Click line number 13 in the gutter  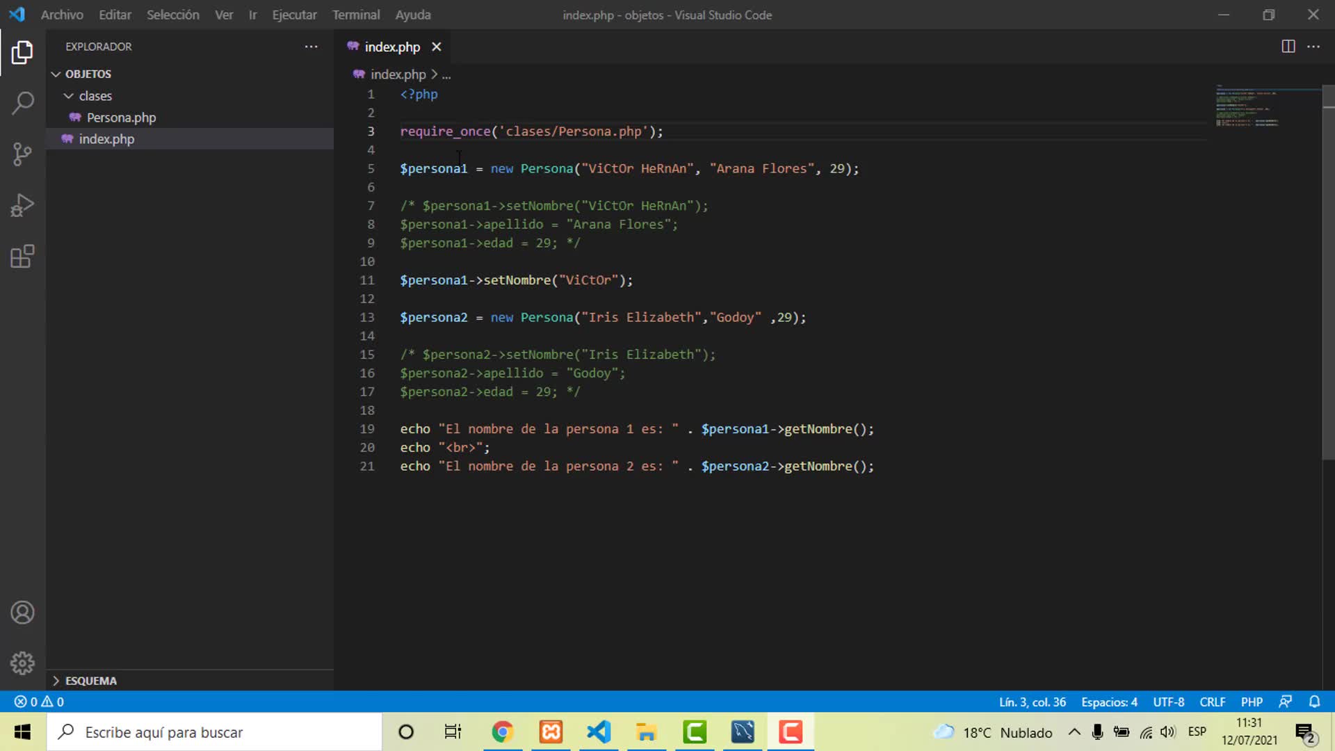point(367,317)
